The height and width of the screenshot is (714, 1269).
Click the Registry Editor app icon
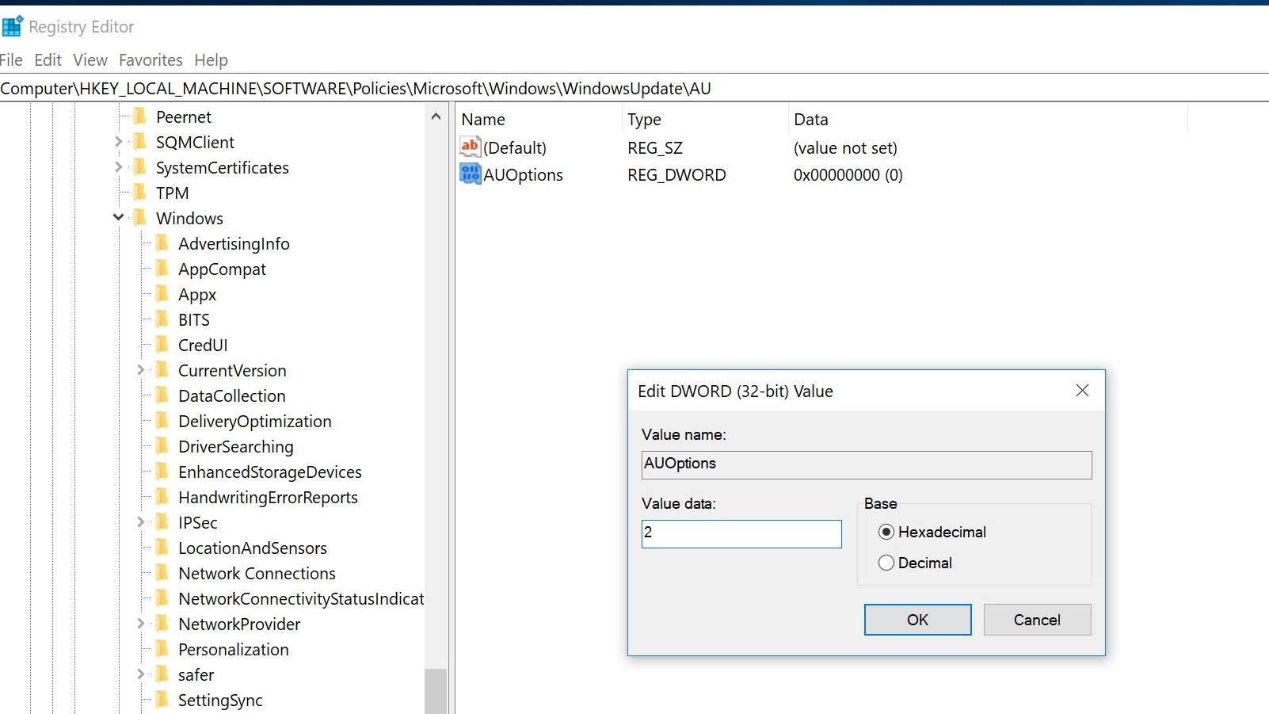pyautogui.click(x=13, y=26)
